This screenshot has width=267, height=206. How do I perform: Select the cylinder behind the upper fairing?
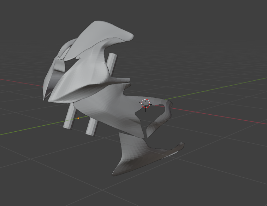[113, 64]
